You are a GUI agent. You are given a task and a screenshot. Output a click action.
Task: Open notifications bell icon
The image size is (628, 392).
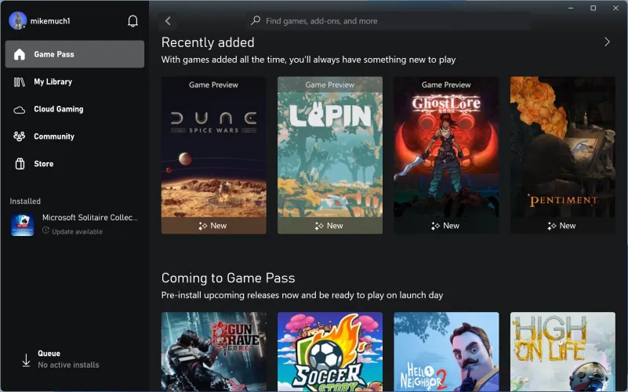pyautogui.click(x=132, y=21)
